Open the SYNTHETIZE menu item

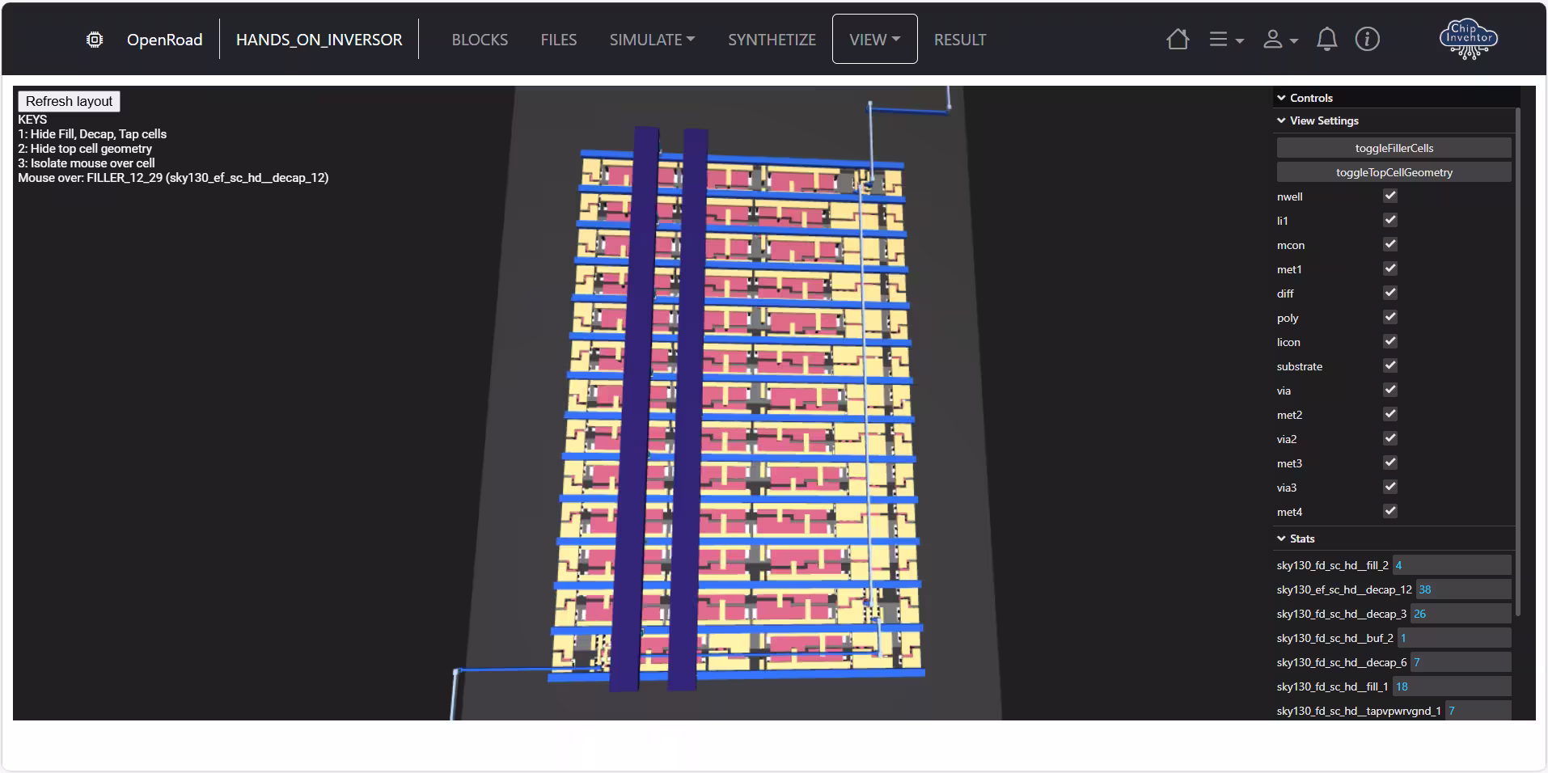(x=772, y=40)
